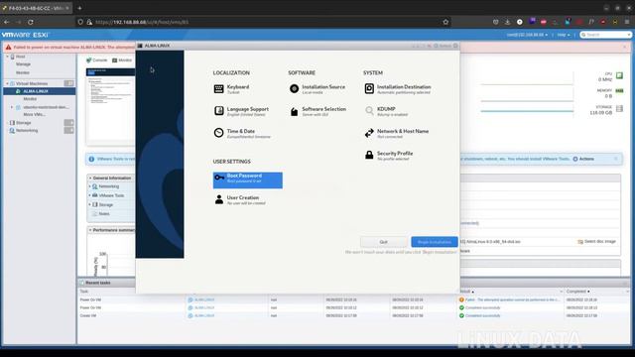
Task: Select ALMA-LINUX in navigator tree
Action: coord(40,91)
